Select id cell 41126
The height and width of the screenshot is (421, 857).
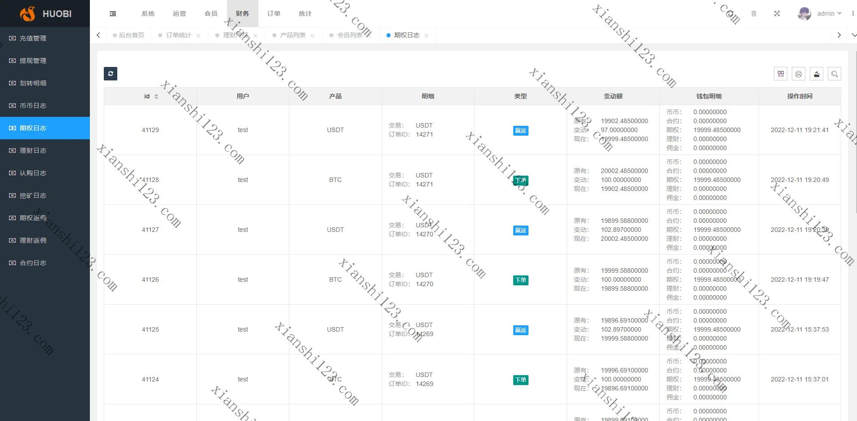pos(150,279)
